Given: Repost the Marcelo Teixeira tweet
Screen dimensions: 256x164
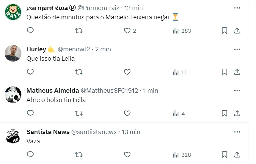Looking at the screenshot, I should pyautogui.click(x=79, y=31).
